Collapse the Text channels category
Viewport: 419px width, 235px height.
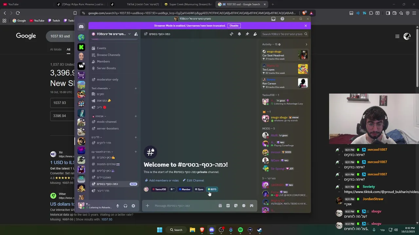101,88
